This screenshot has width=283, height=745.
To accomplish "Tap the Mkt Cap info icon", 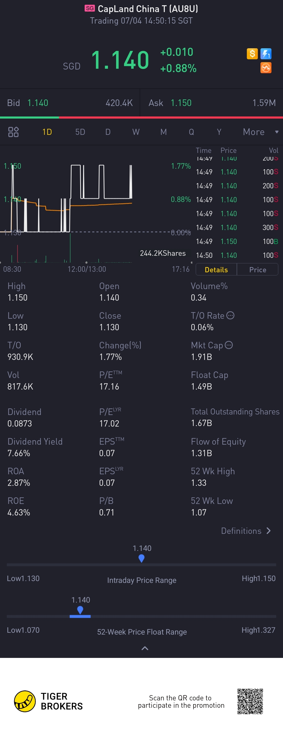I will pyautogui.click(x=229, y=345).
